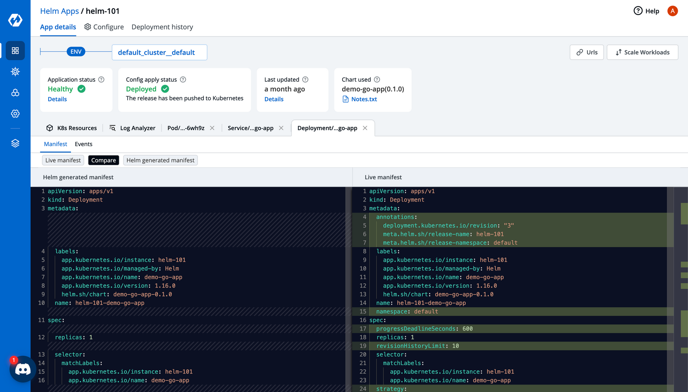
Task: Open the default_cluster__default environment selector
Action: pyautogui.click(x=159, y=52)
